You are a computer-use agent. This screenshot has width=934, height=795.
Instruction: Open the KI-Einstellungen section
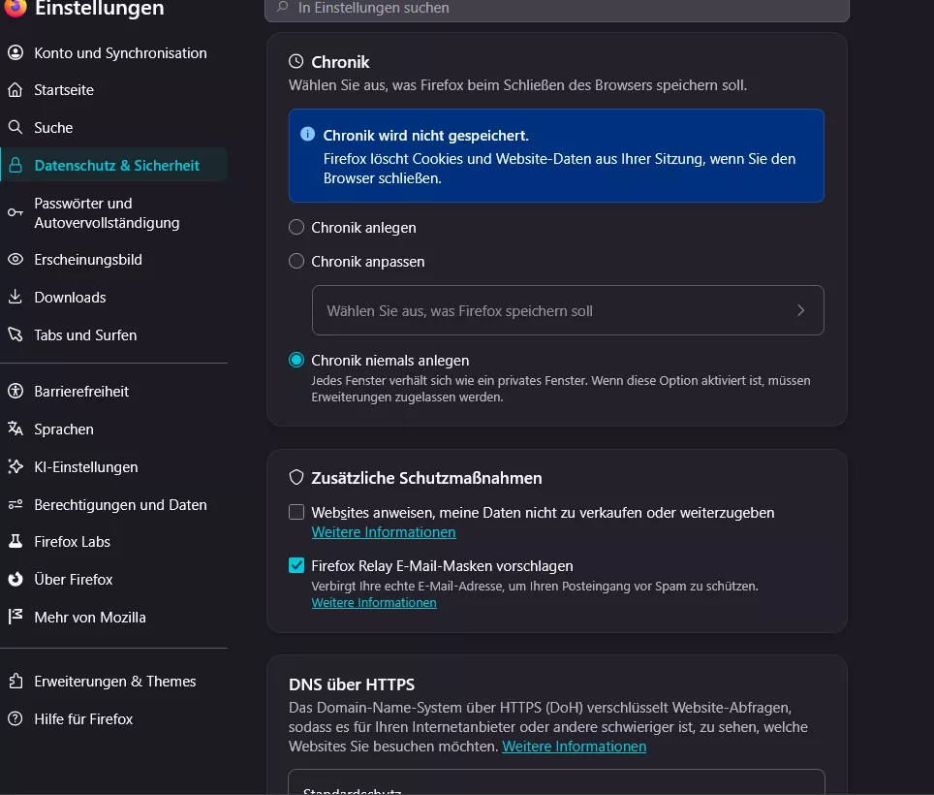113,467
